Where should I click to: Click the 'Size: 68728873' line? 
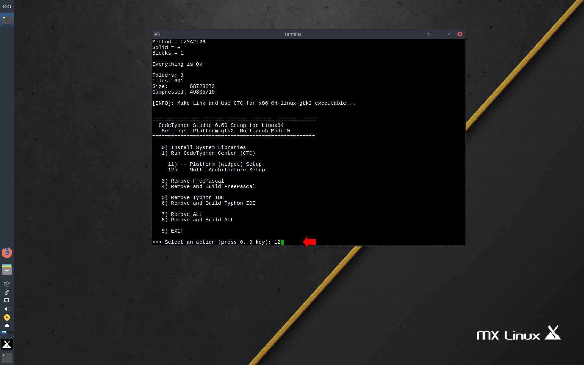click(x=184, y=86)
